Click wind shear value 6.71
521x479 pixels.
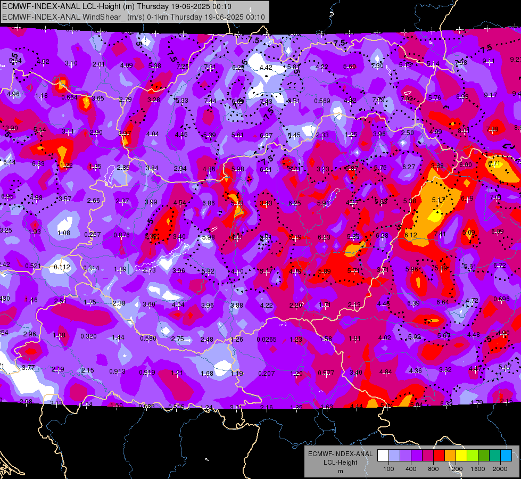click(494, 163)
